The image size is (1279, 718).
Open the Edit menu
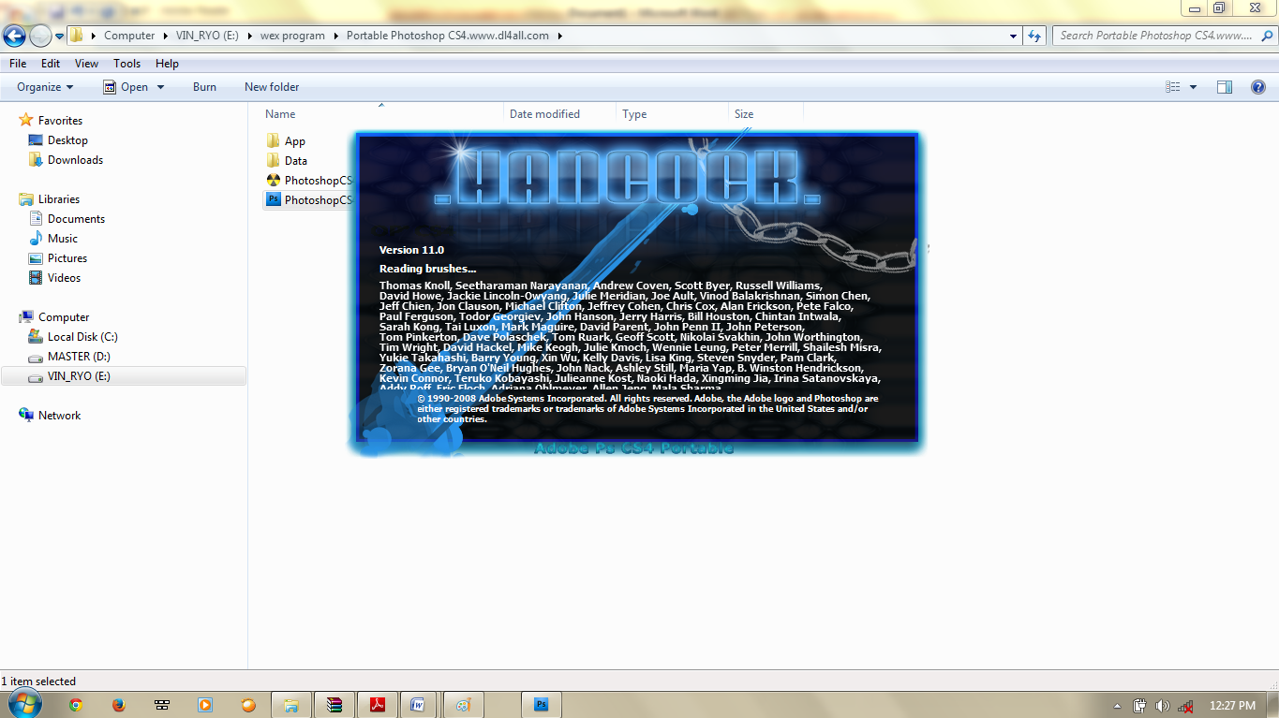(x=51, y=64)
